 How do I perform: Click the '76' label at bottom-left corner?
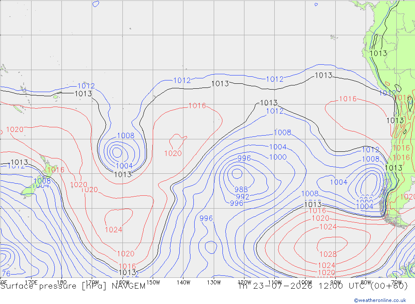coord(6,273)
